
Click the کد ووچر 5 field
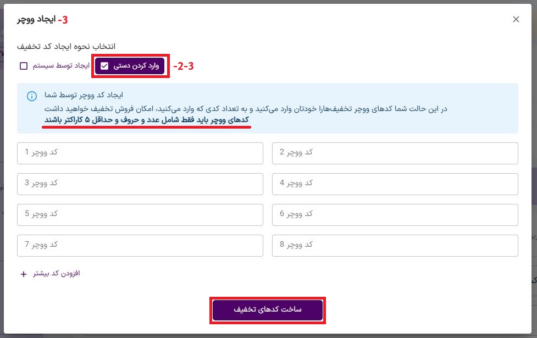coord(140,214)
